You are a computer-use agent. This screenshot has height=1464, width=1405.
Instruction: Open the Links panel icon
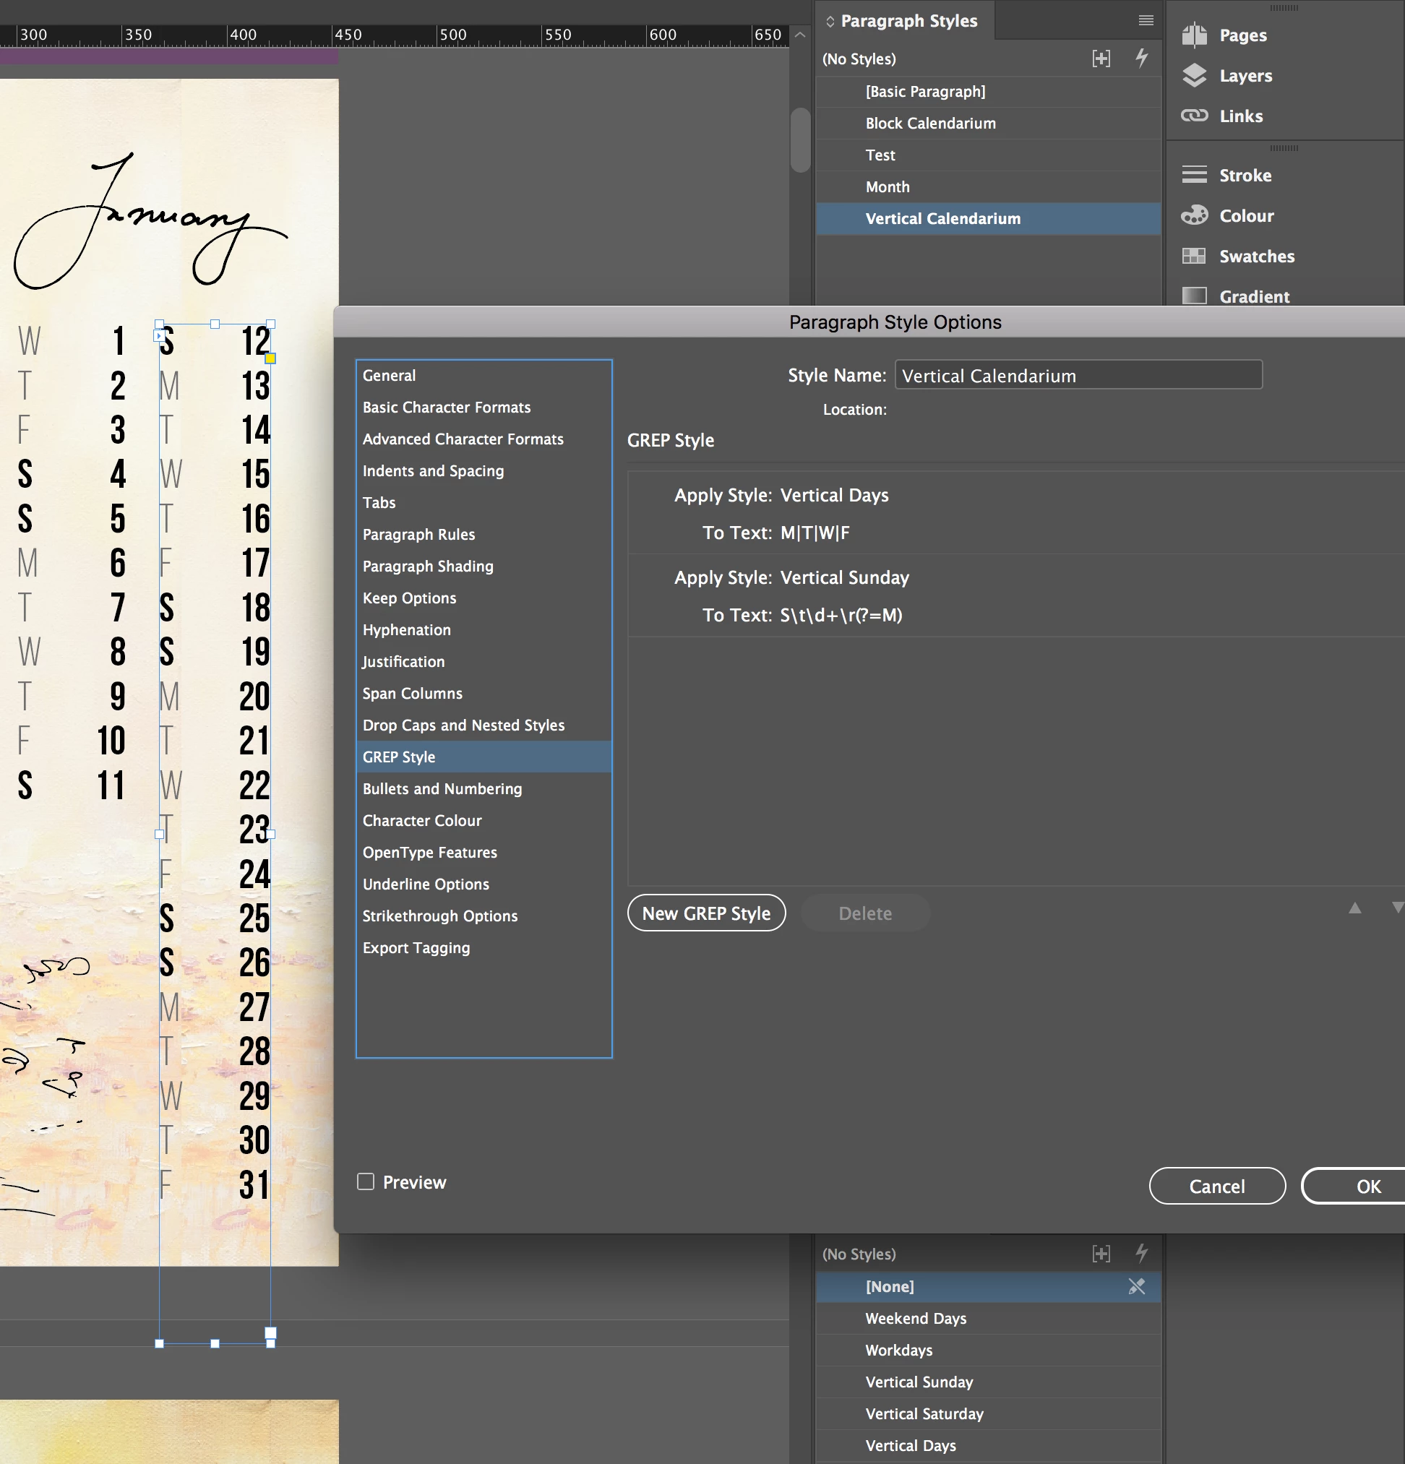[1195, 116]
